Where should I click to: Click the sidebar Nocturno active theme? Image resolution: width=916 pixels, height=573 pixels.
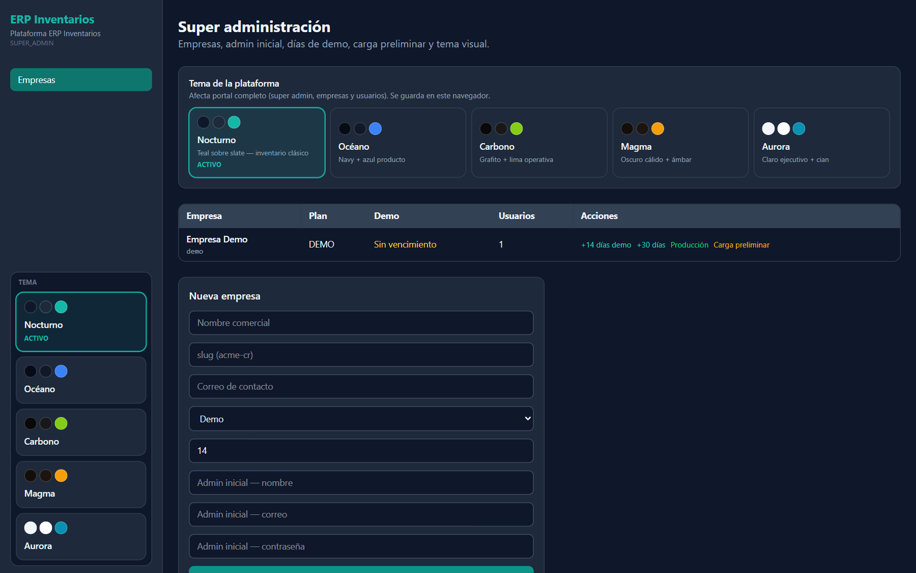pyautogui.click(x=81, y=322)
